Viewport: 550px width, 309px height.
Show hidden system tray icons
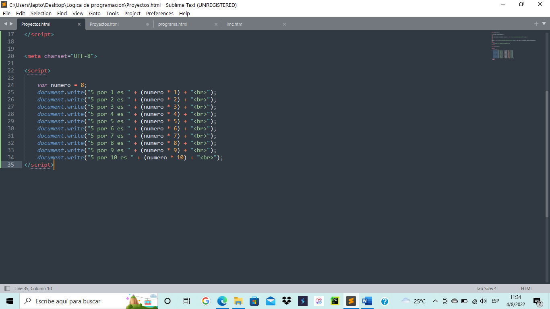point(435,301)
